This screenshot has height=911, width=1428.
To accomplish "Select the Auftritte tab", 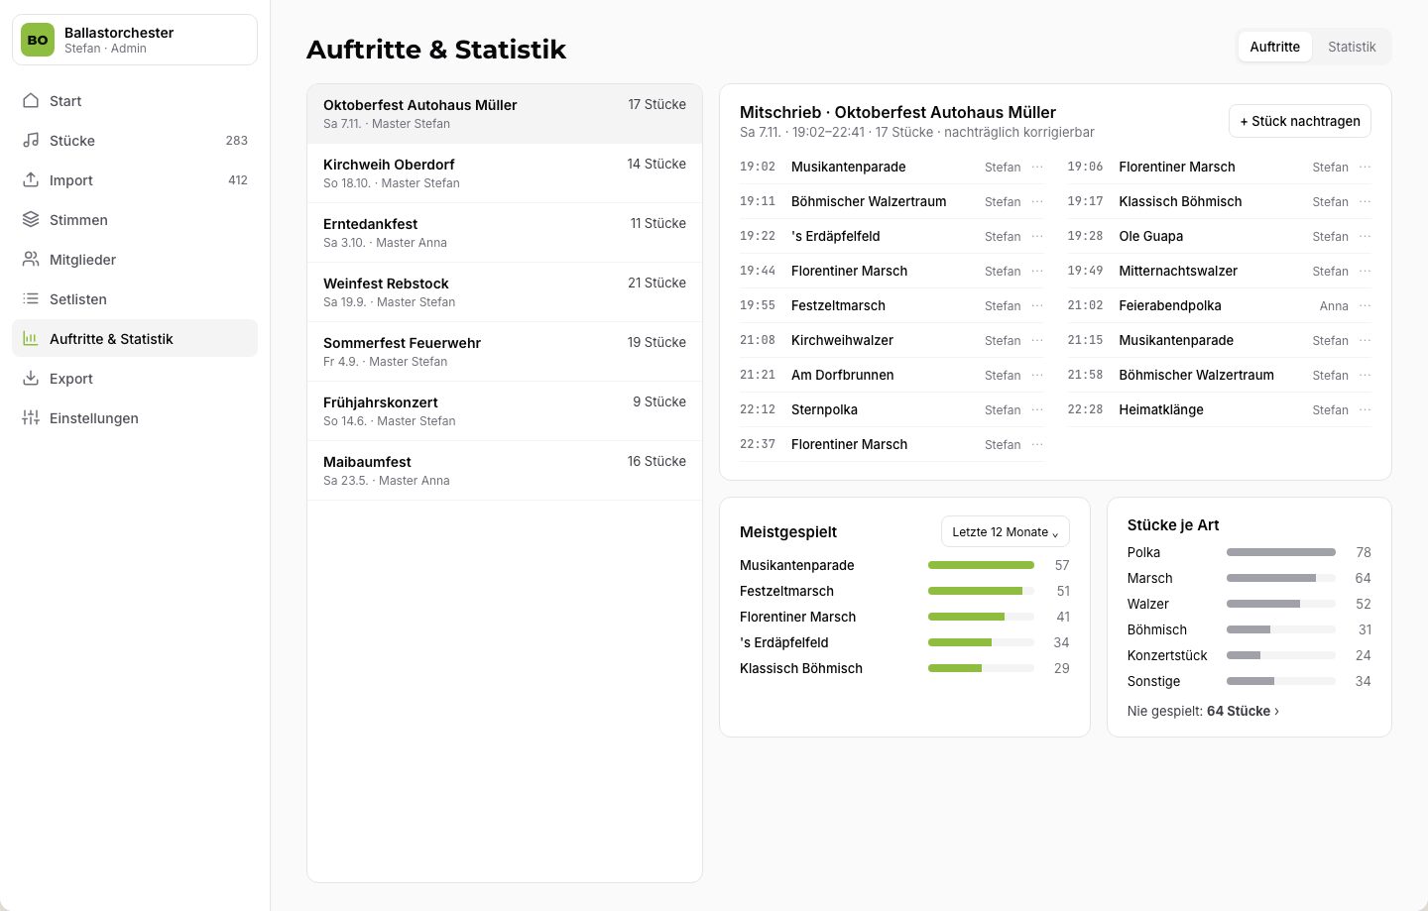I will 1274,47.
